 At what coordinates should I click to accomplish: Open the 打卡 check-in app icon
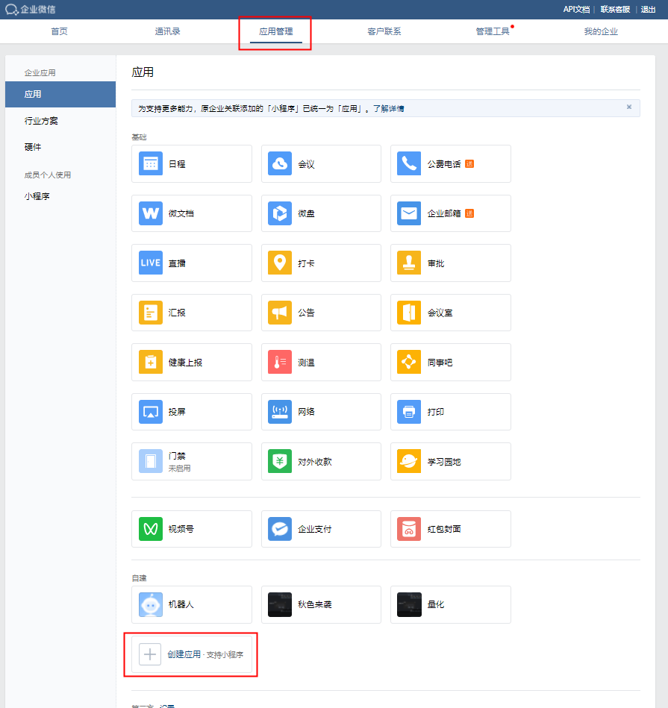pos(280,263)
